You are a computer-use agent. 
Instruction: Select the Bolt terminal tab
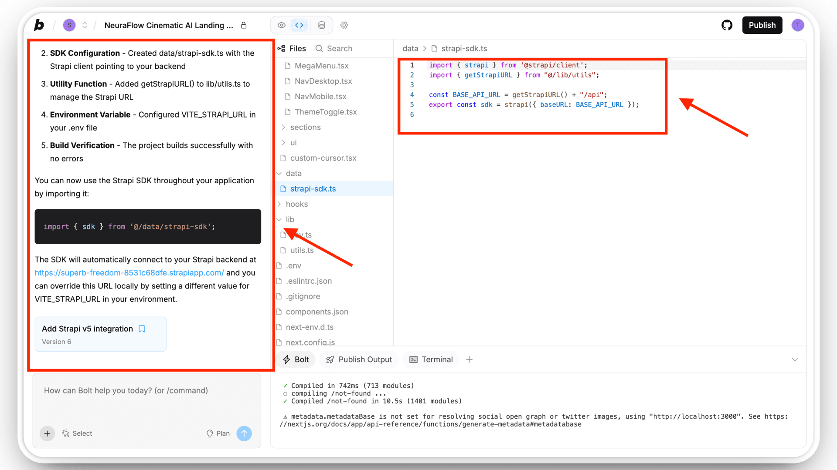coord(296,359)
